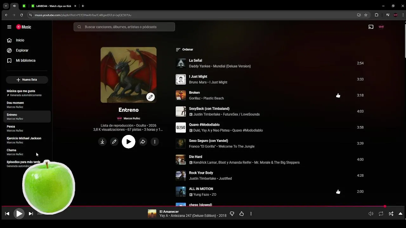406x228 pixels.
Task: Click El Amanecer album art in player
Action: pyautogui.click(x=152, y=214)
